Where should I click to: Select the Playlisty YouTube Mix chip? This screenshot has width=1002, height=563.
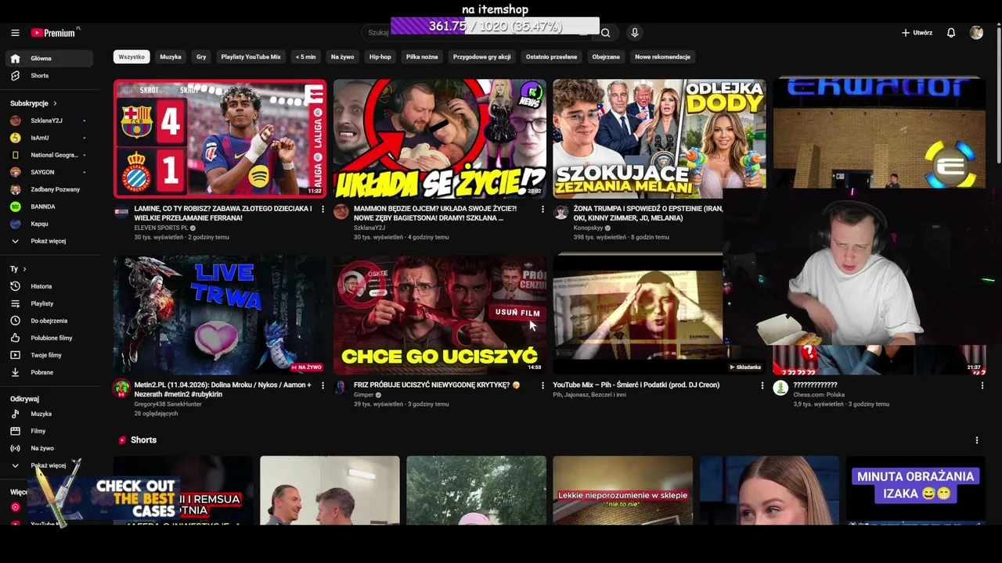250,57
